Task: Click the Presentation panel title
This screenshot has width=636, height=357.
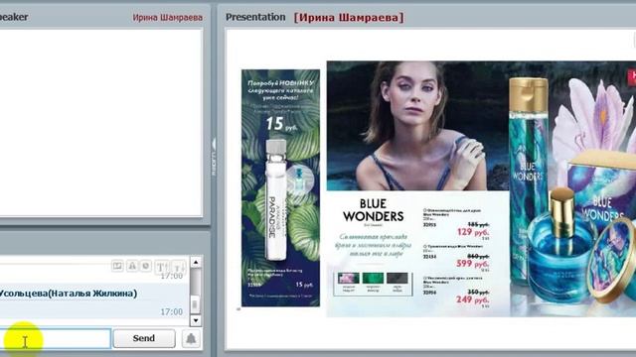Action: (x=255, y=17)
